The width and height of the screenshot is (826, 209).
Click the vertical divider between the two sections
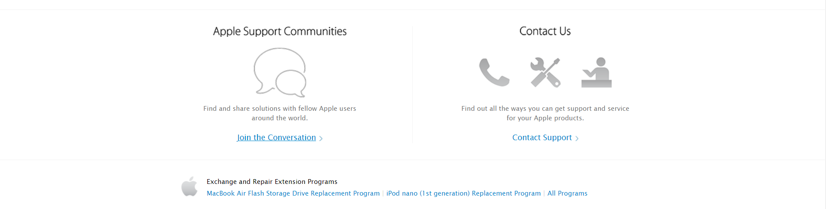coord(412,84)
